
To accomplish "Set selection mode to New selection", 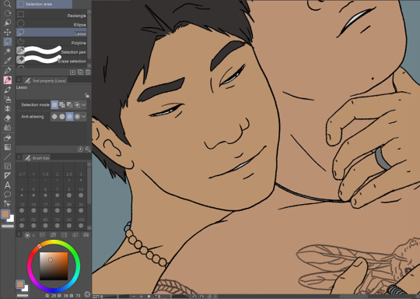I will [x=54, y=105].
